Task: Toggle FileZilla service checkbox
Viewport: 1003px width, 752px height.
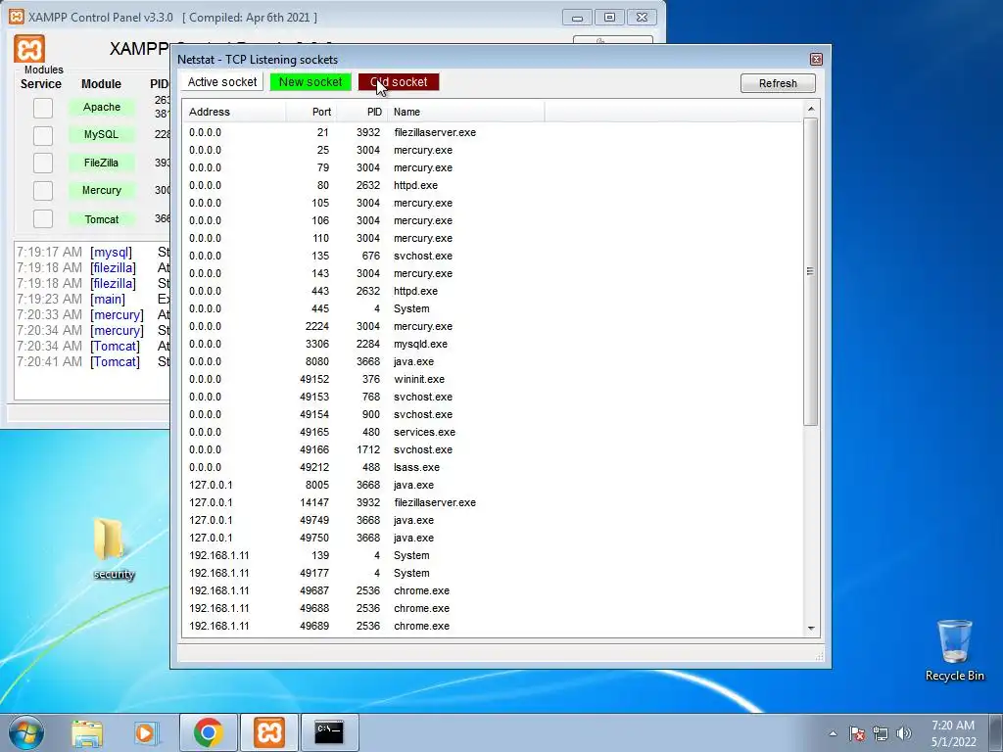Action: click(43, 164)
